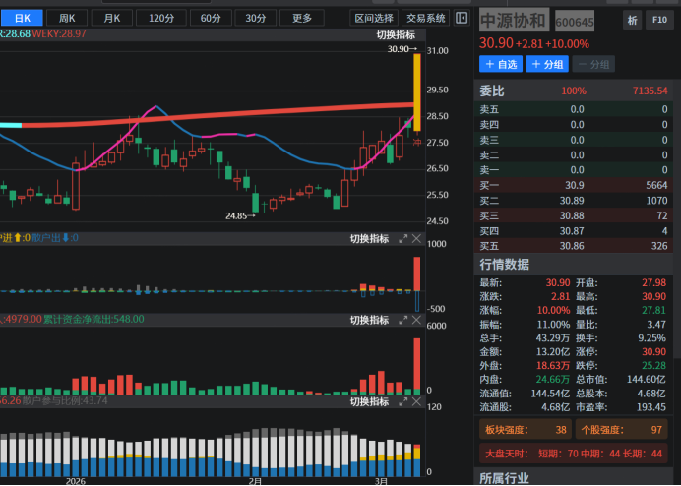Click the 区间选择 range select button

coord(374,18)
